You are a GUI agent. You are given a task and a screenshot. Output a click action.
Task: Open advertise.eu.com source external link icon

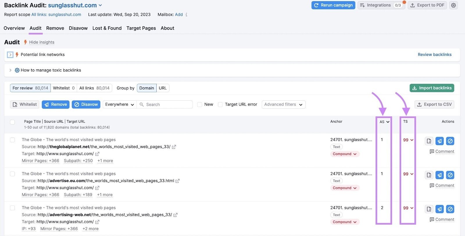[x=177, y=181]
